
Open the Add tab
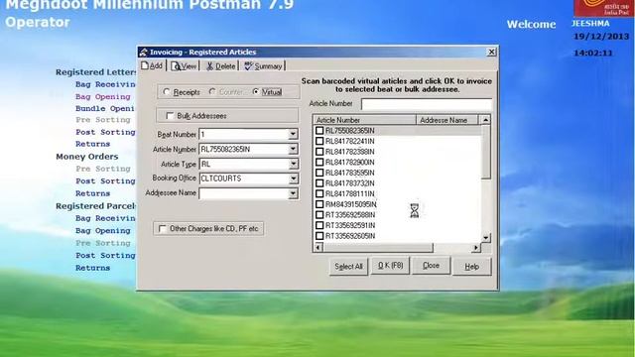click(152, 65)
